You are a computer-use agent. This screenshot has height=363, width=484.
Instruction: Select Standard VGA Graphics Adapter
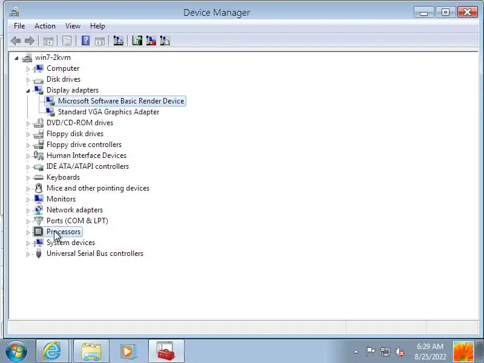[x=109, y=112]
